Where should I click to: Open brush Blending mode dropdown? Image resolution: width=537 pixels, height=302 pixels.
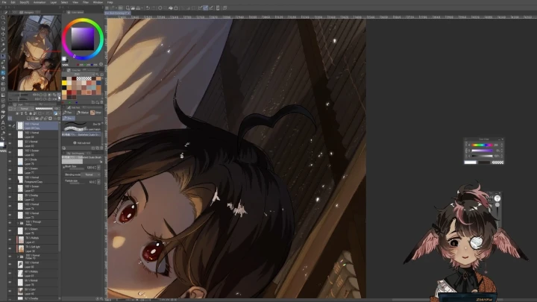[88, 174]
